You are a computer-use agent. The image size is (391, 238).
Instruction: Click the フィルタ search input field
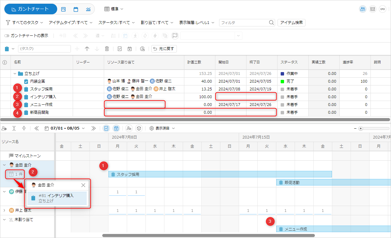(x=244, y=23)
